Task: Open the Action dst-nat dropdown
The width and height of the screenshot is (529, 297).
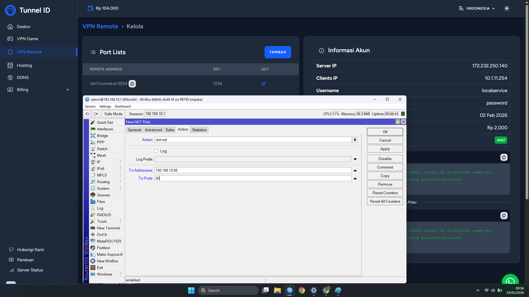Action: click(355, 140)
